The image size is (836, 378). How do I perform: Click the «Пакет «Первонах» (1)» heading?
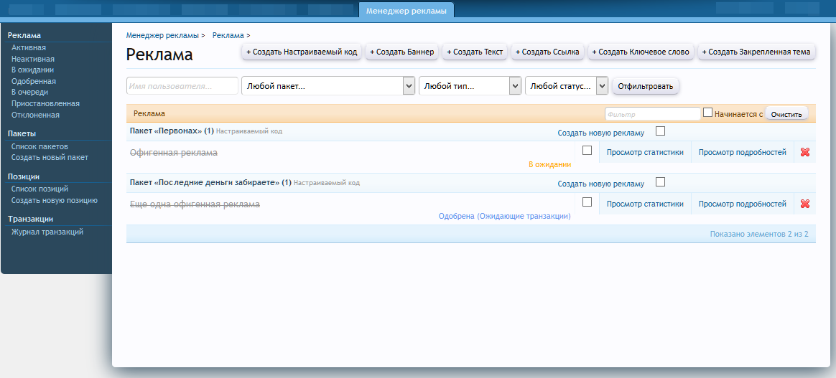pyautogui.click(x=172, y=131)
